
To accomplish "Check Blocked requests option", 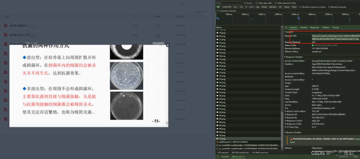I will tap(329, 7).
